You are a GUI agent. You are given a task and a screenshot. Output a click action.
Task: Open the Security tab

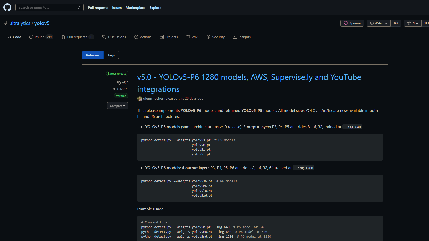coord(216,37)
